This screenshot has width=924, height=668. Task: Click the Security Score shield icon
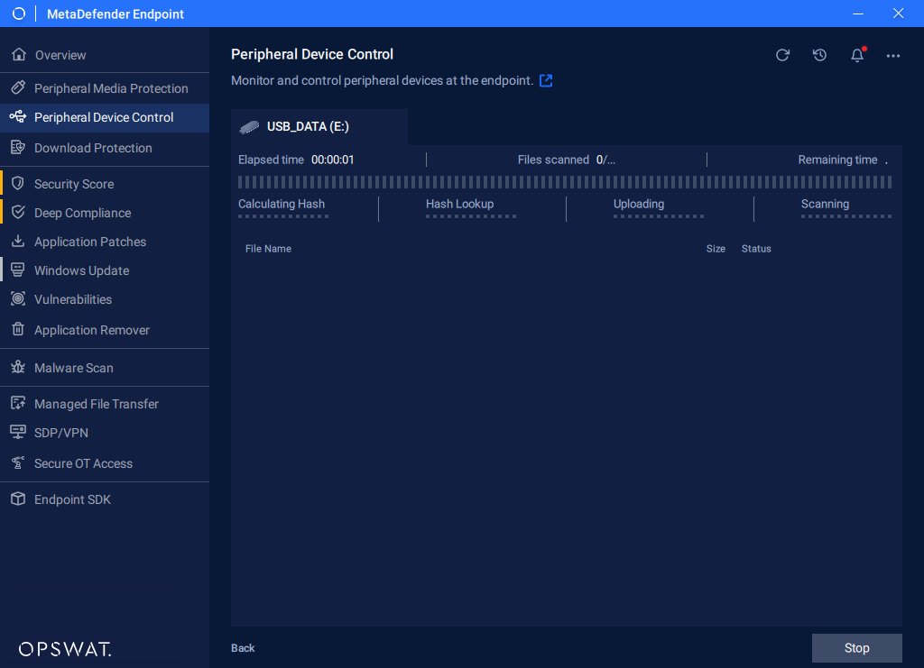pyautogui.click(x=18, y=184)
